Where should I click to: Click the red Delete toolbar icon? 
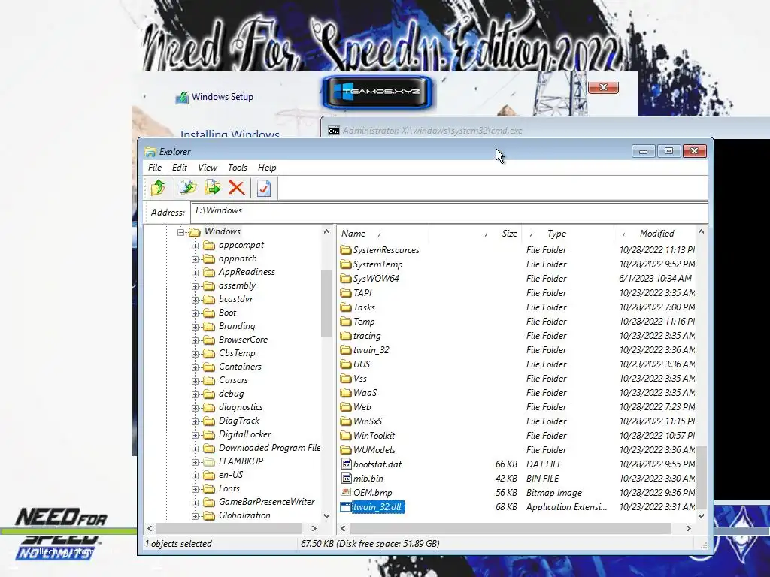coord(237,188)
